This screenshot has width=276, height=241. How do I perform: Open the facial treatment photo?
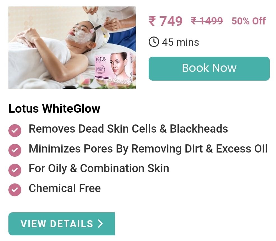72,47
